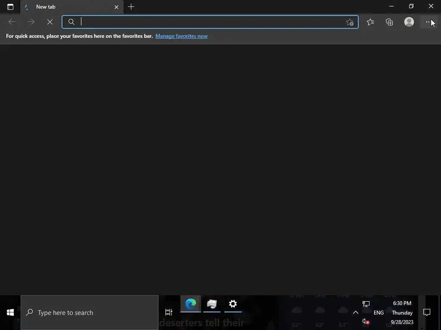The image size is (441, 330).
Task: Close the New tab tab
Action: (x=116, y=7)
